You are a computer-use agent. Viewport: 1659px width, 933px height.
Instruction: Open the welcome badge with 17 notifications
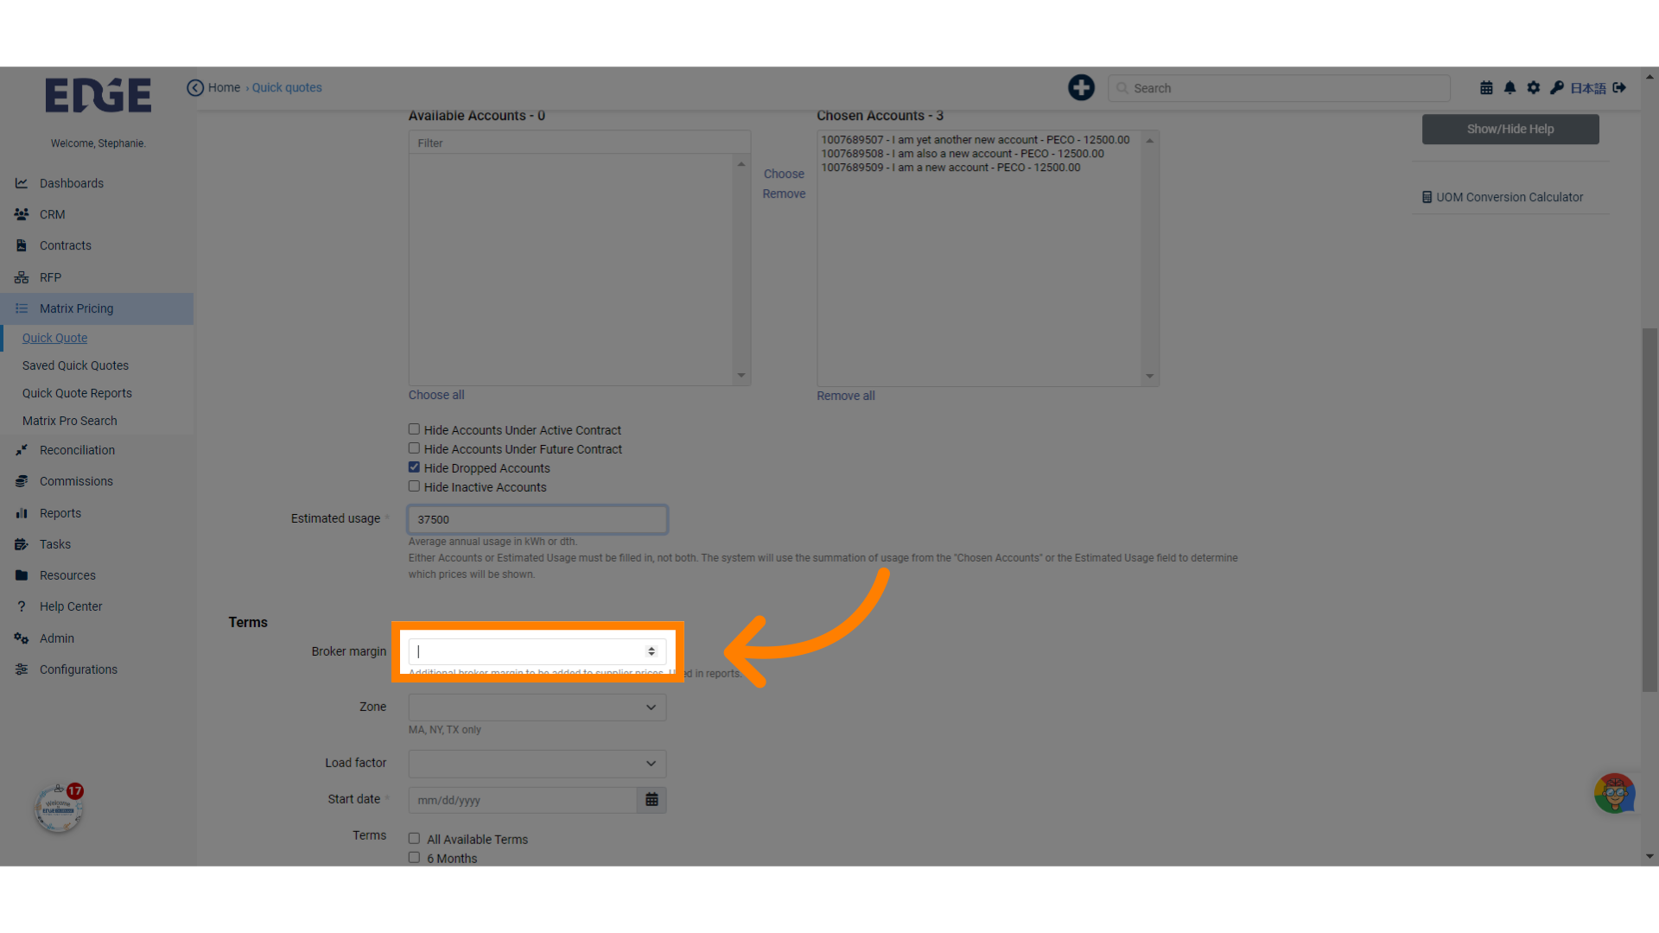[60, 809]
